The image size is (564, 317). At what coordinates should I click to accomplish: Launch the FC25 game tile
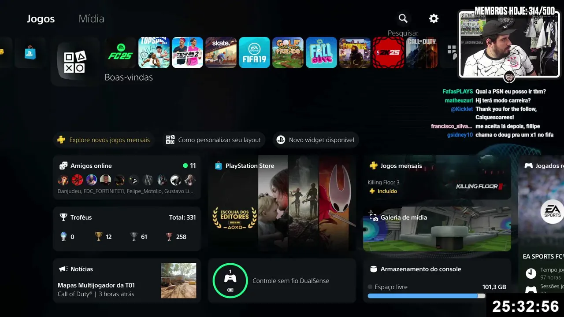[121, 52]
